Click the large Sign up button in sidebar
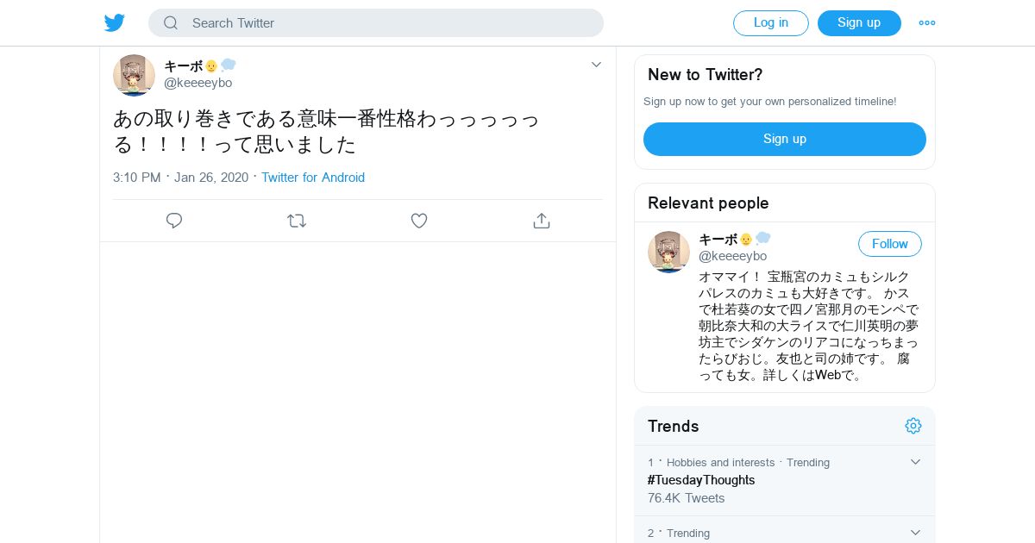Screen dimensions: 1035x543 point(784,139)
